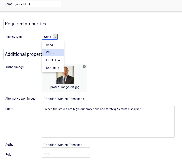The image size is (182, 160).
Task: Open the Display type dropdown arrow
Action: 55,37
